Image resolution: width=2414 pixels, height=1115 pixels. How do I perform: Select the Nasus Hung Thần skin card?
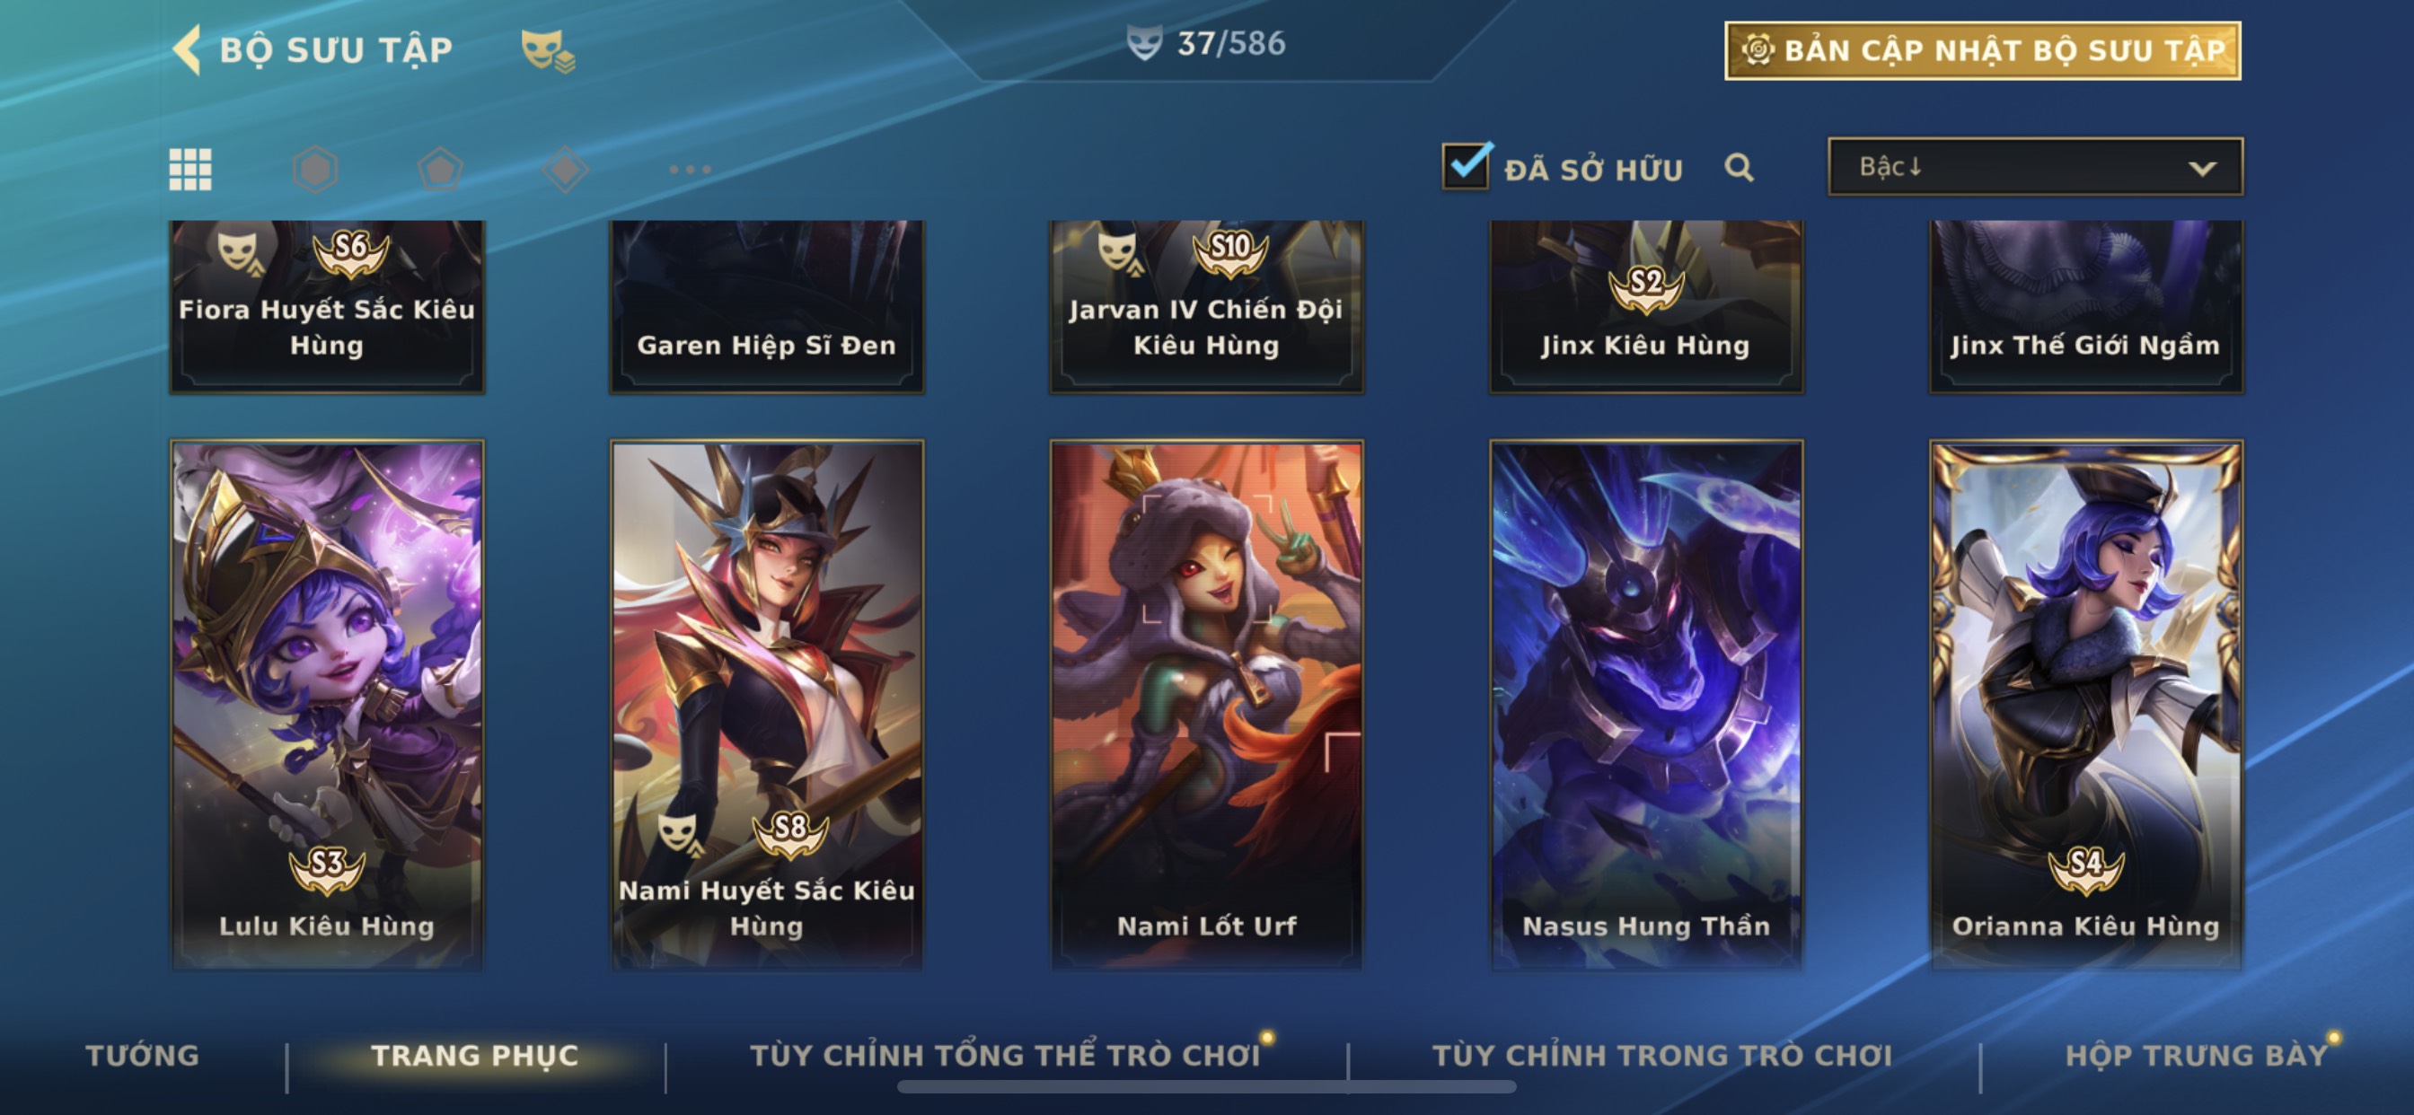(1646, 705)
